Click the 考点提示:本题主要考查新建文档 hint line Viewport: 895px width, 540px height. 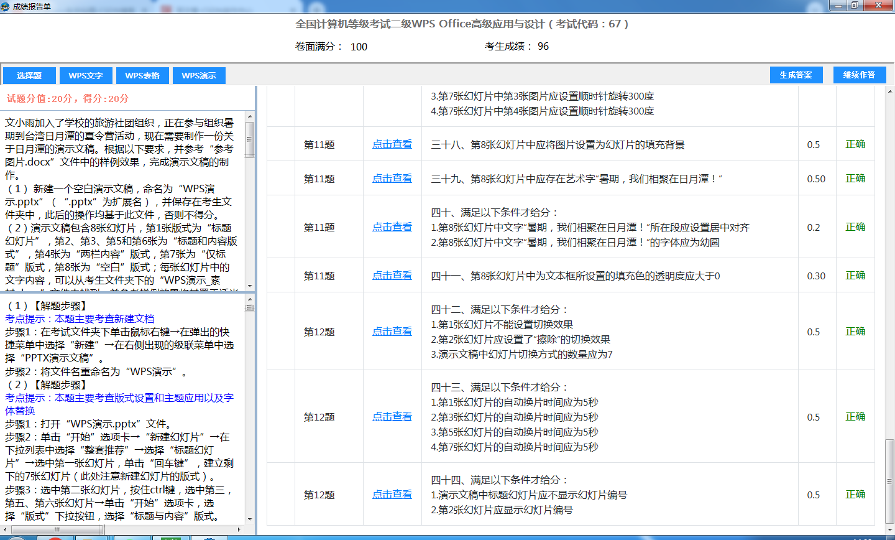coord(80,319)
